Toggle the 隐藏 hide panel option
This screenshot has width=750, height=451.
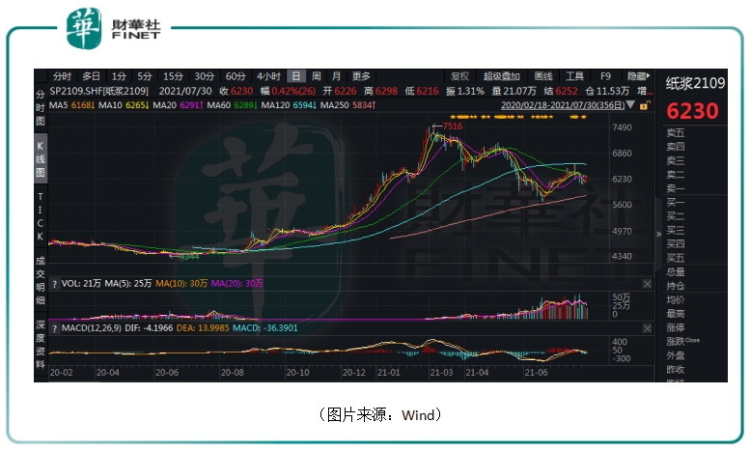pos(637,75)
